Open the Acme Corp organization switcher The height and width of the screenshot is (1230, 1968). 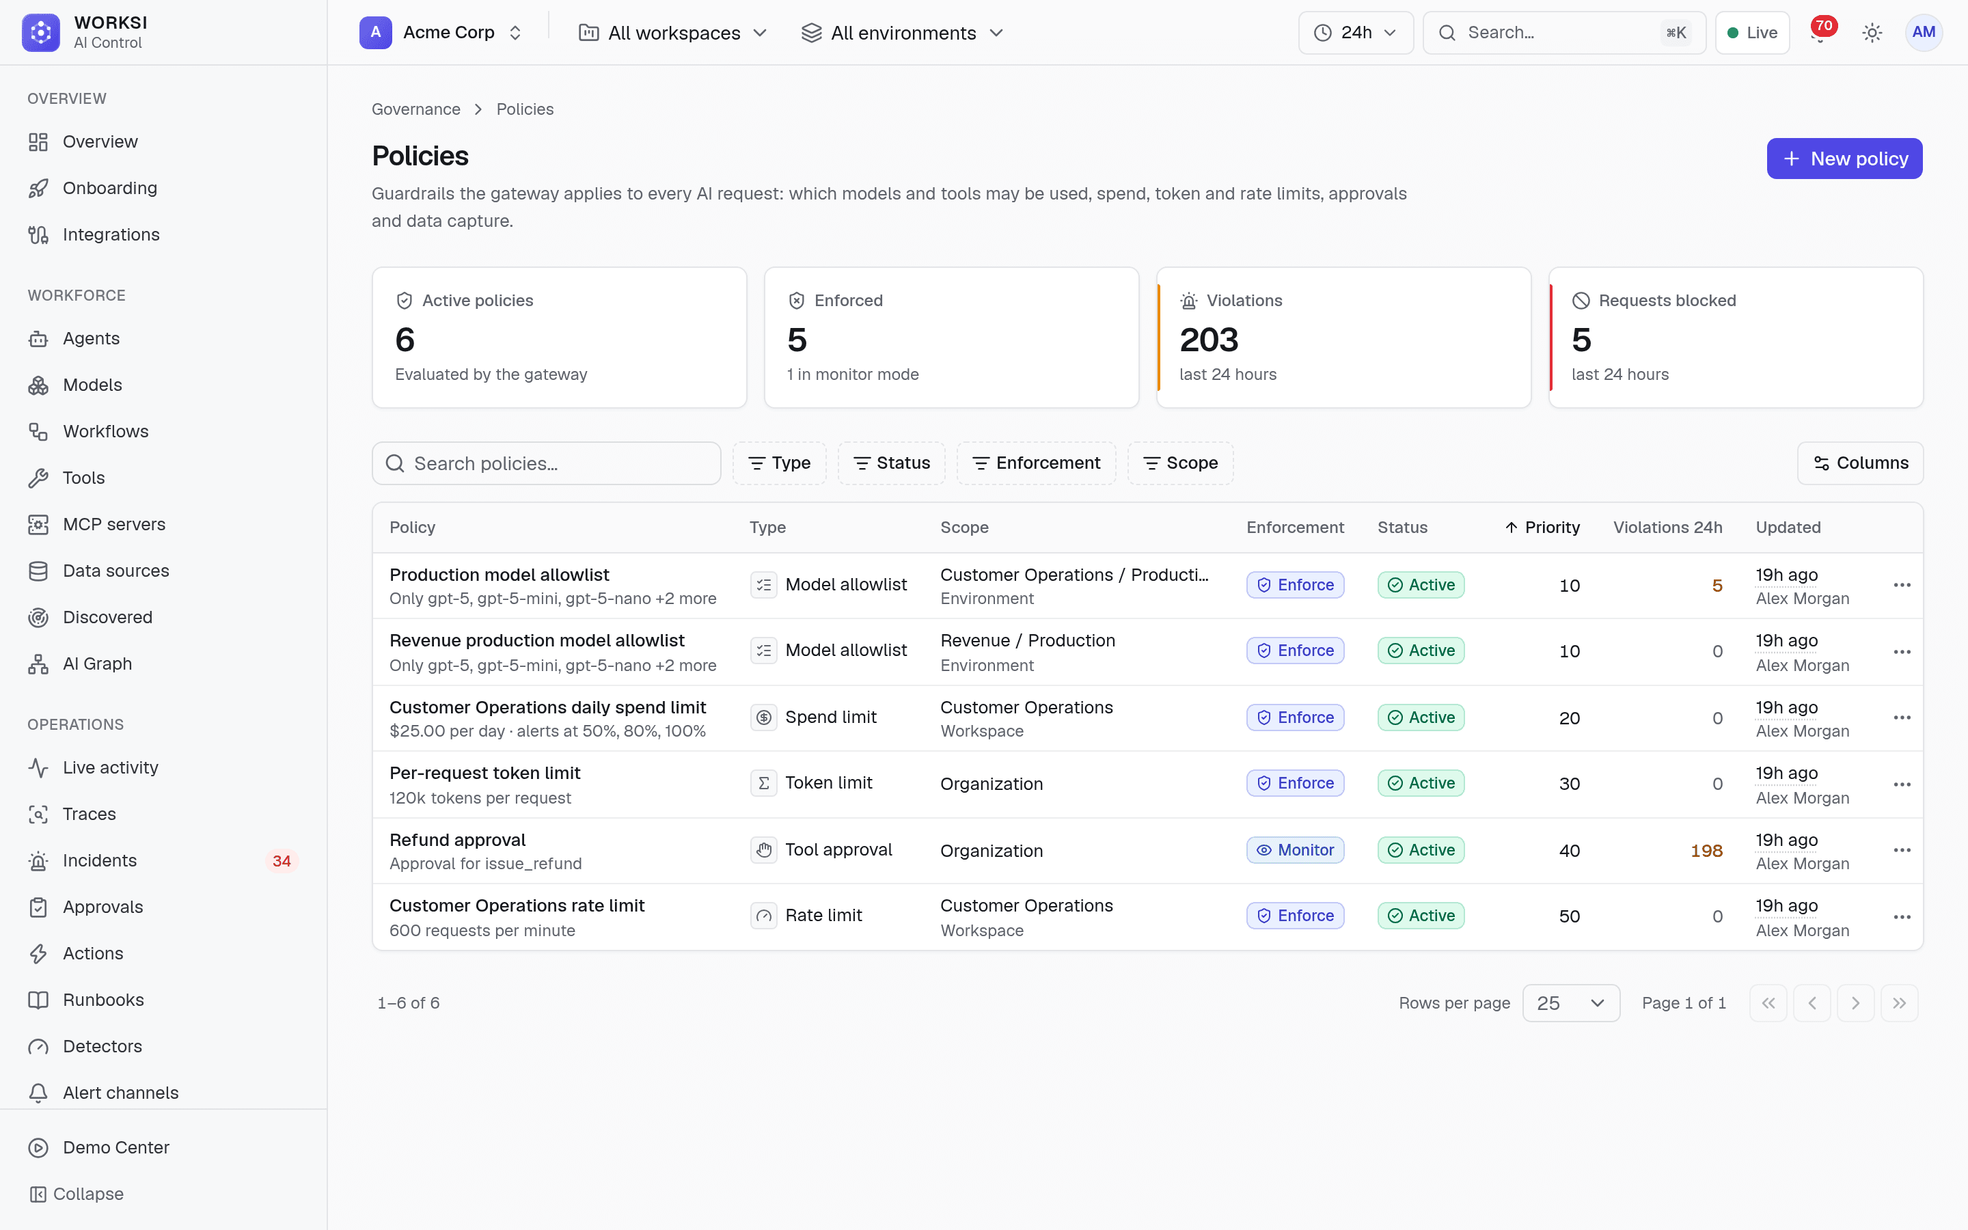coord(441,33)
